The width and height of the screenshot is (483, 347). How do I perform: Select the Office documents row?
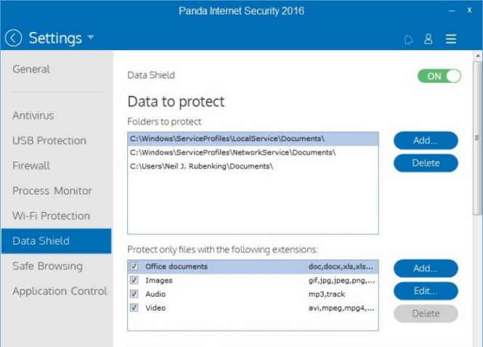[x=253, y=266]
